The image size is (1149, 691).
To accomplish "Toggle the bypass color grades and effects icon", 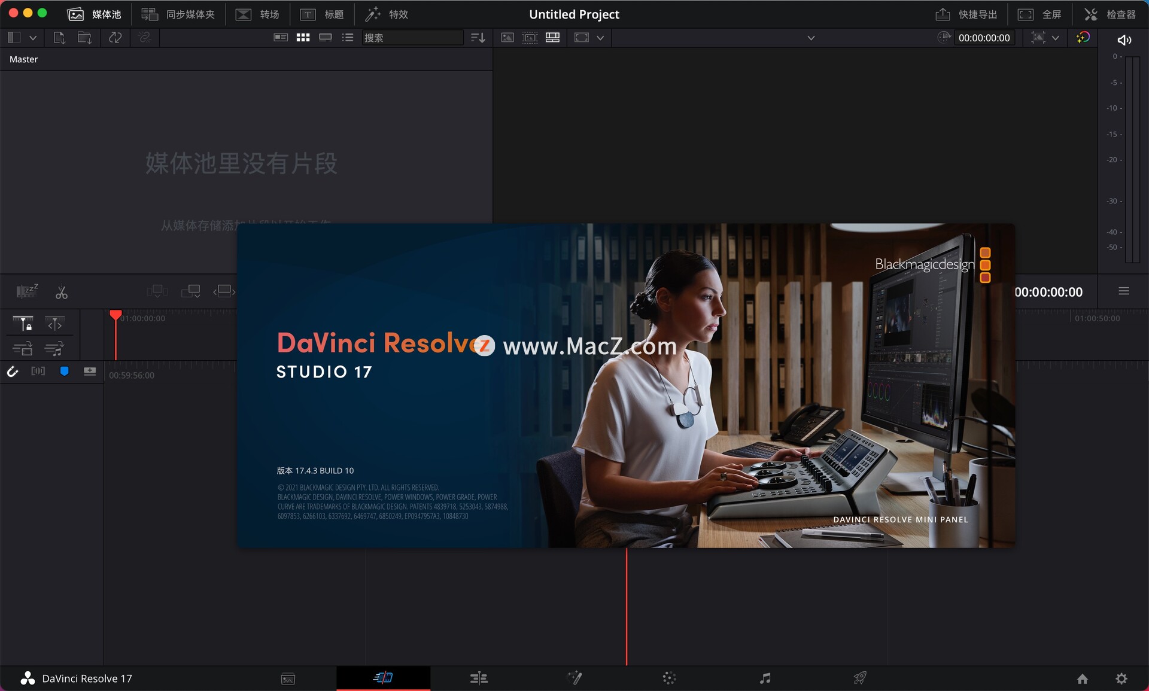I will pos(1083,38).
